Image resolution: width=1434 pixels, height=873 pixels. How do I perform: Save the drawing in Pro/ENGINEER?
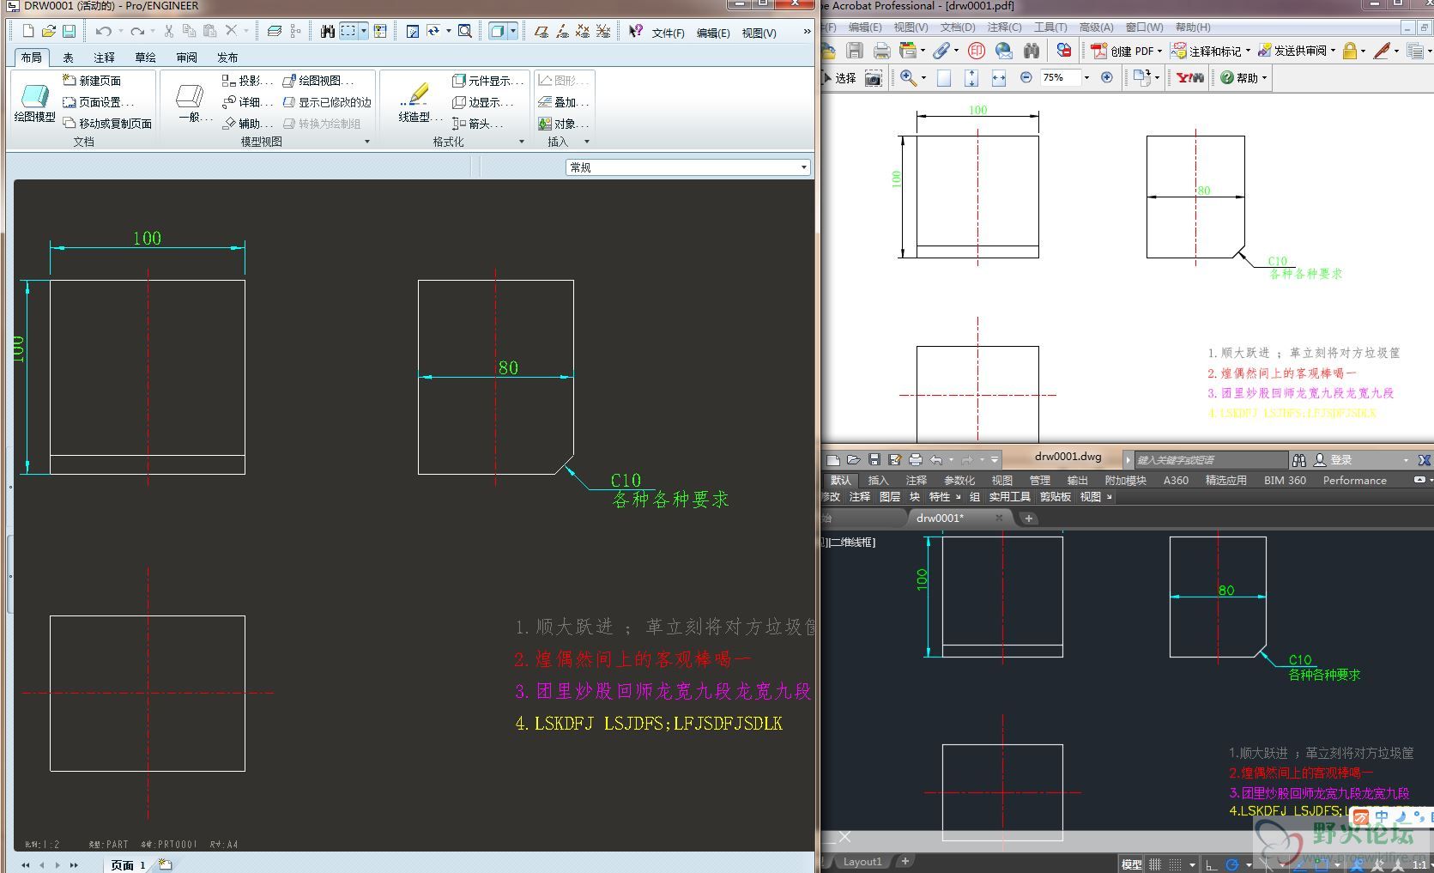[x=69, y=32]
